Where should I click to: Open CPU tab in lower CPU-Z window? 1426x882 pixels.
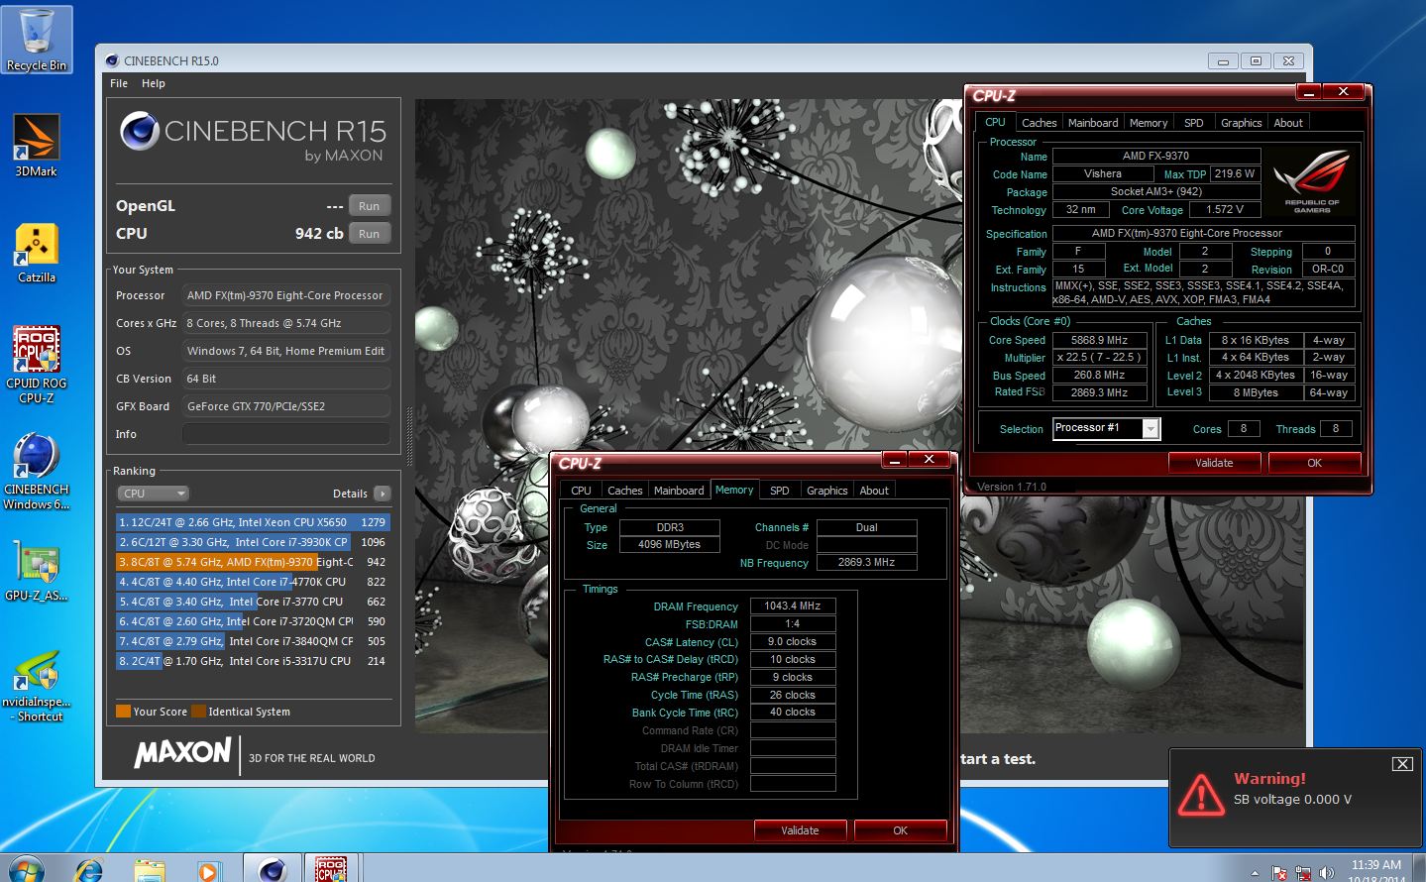click(x=581, y=491)
